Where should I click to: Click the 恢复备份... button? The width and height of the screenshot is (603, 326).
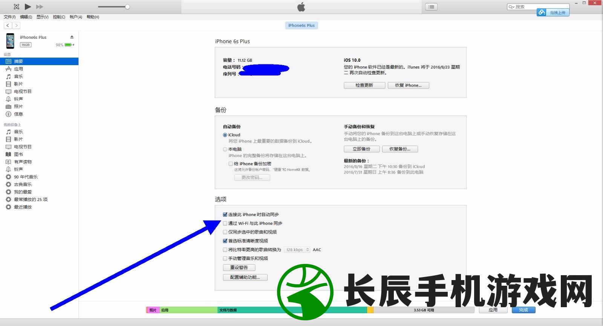(400, 149)
